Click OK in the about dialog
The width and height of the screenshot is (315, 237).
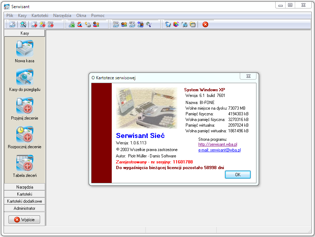click(238, 174)
